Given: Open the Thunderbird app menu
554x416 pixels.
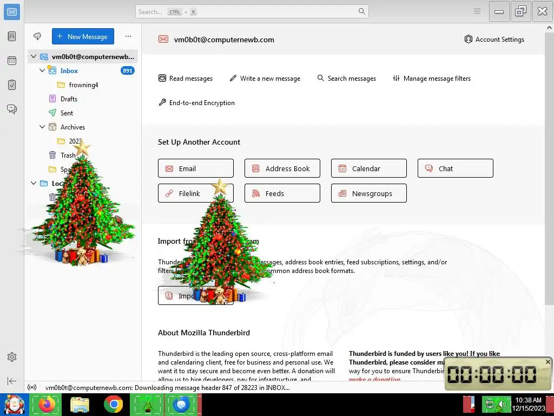Looking at the screenshot, I should tap(477, 11).
